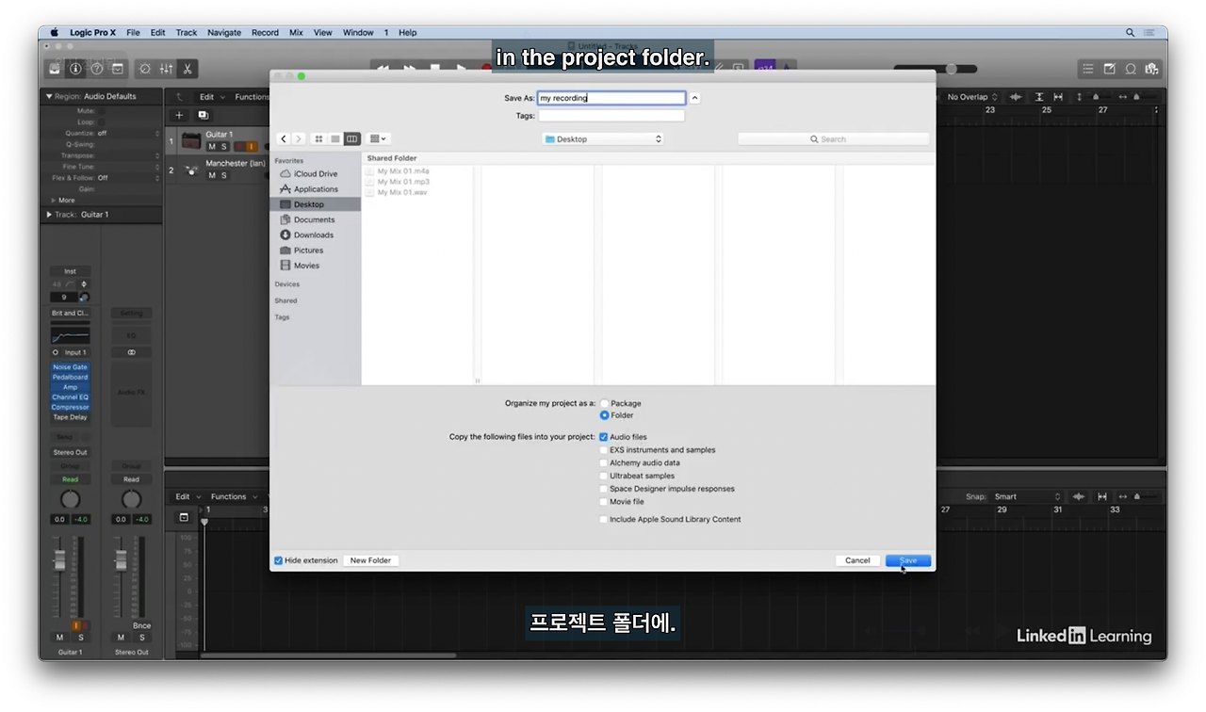The width and height of the screenshot is (1206, 712).
Task: Collapse dialog with the chevron beside Save As
Action: pyautogui.click(x=695, y=98)
